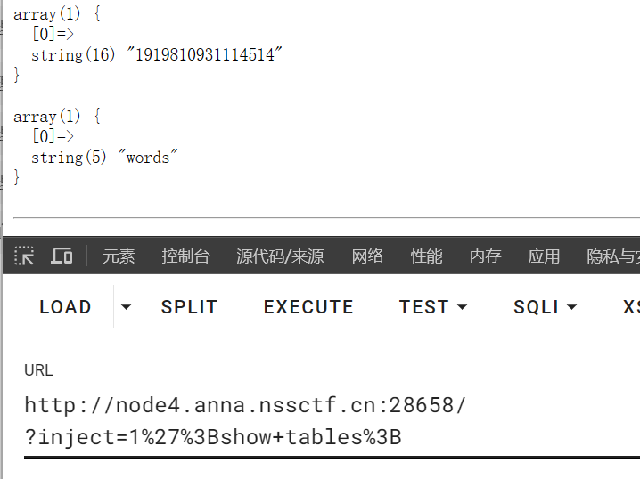The width and height of the screenshot is (640, 479).
Task: Switch to the 内存 (Memory) tab
Action: click(x=485, y=256)
